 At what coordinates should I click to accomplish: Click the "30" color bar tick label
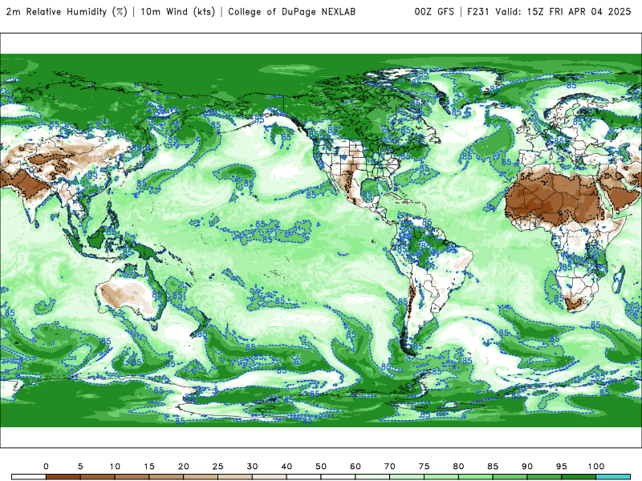click(x=252, y=467)
